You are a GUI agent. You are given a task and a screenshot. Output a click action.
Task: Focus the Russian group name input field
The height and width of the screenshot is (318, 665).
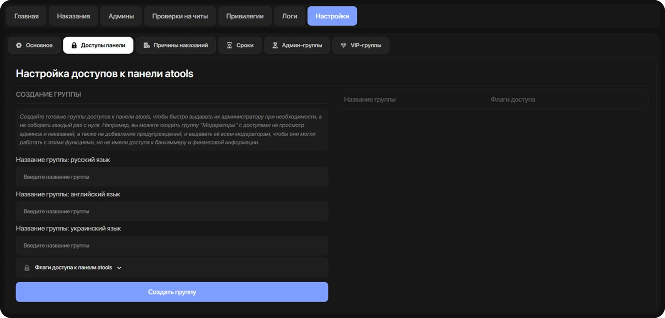[x=172, y=177]
